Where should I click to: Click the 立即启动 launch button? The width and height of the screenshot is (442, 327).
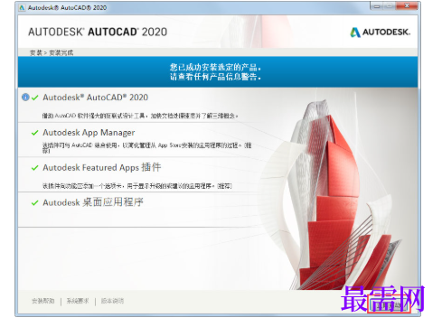pyautogui.click(x=390, y=305)
